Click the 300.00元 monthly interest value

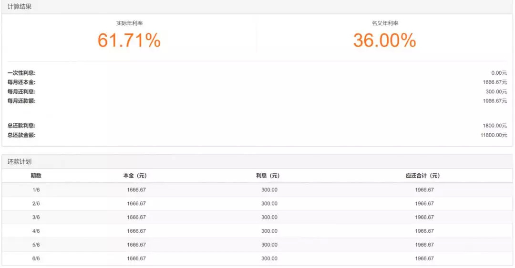[496, 91]
